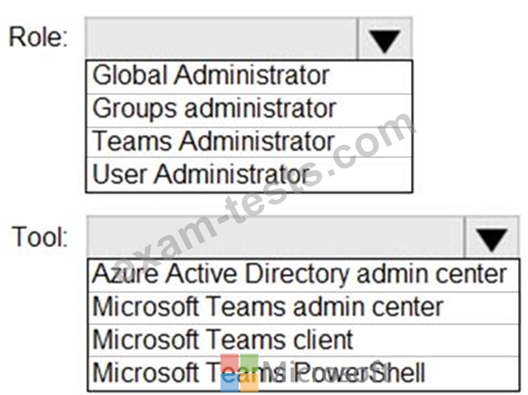Image resolution: width=528 pixels, height=395 pixels.
Task: Choose Azure Active Directory admin center
Action: click(x=303, y=275)
